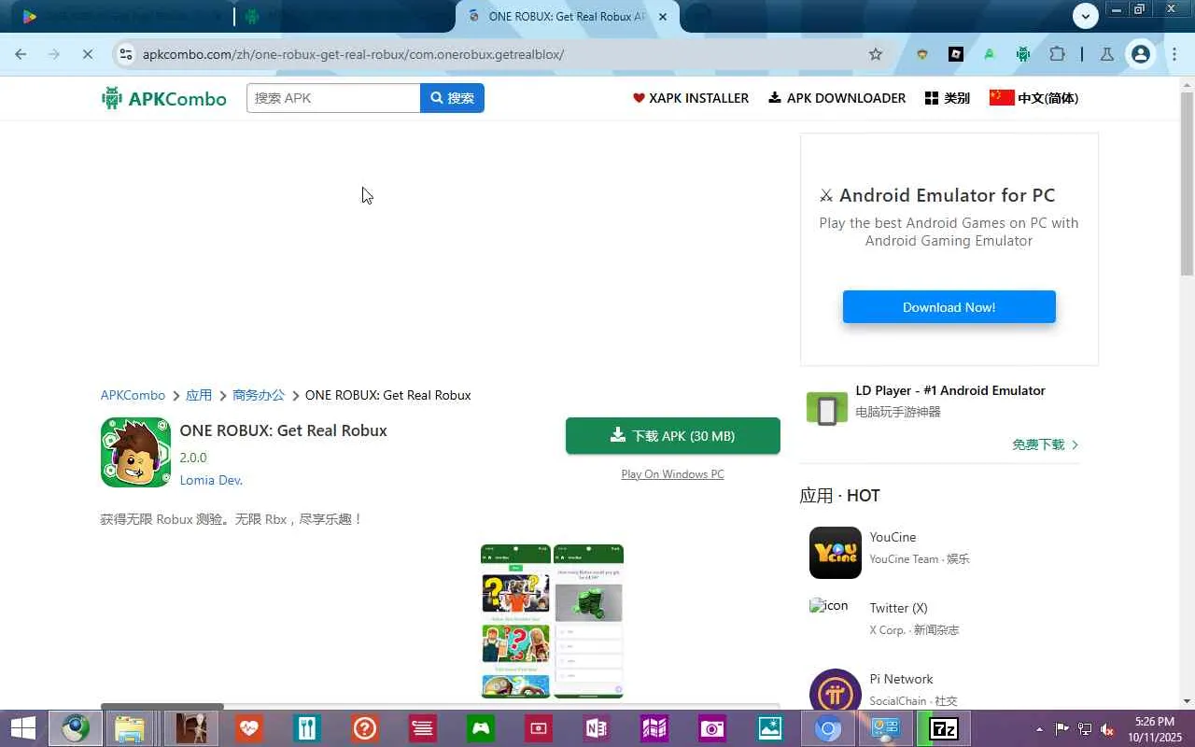Open Lomia Dev. developer link
Viewport: 1195px width, 747px height.
click(x=211, y=480)
